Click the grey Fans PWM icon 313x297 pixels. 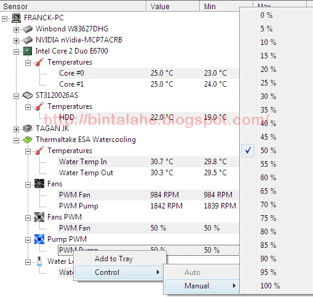39,217
